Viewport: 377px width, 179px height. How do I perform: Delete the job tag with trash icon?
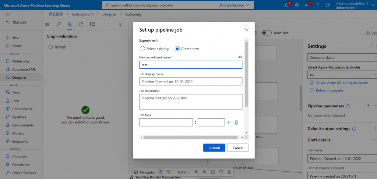[237, 122]
